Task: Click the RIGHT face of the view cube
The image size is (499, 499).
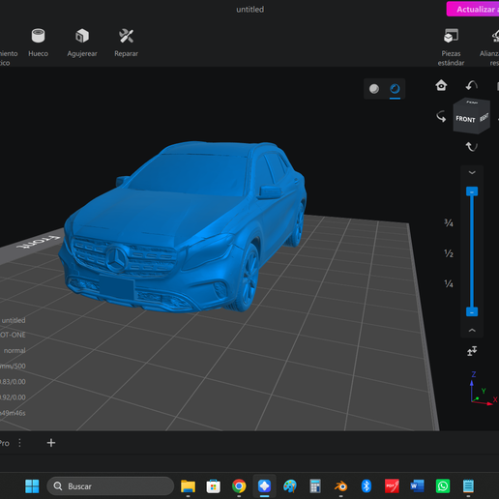Action: 484,117
